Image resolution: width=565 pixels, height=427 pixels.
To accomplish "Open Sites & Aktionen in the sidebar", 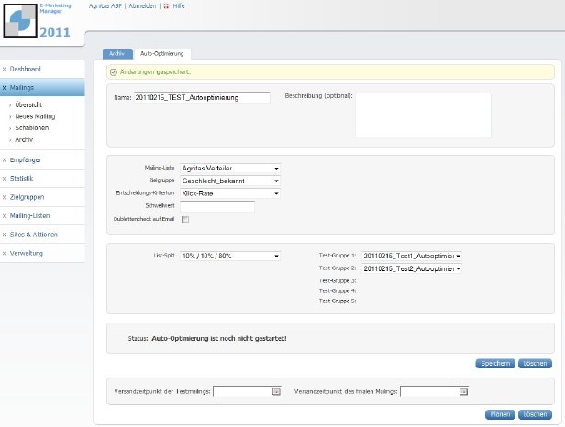I will point(42,235).
